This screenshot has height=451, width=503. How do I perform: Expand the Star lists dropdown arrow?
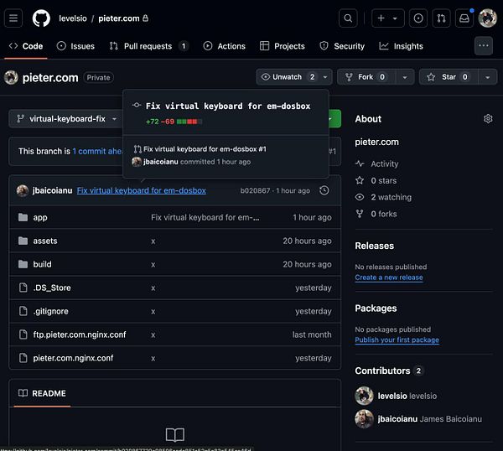click(487, 77)
